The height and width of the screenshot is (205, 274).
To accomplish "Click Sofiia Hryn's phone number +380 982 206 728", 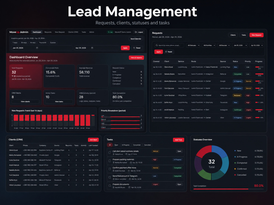I will tap(30, 180).
